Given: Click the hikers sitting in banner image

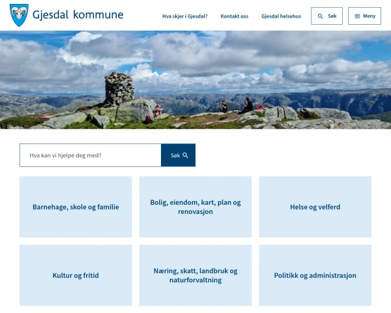Looking at the screenshot, I should 237,106.
